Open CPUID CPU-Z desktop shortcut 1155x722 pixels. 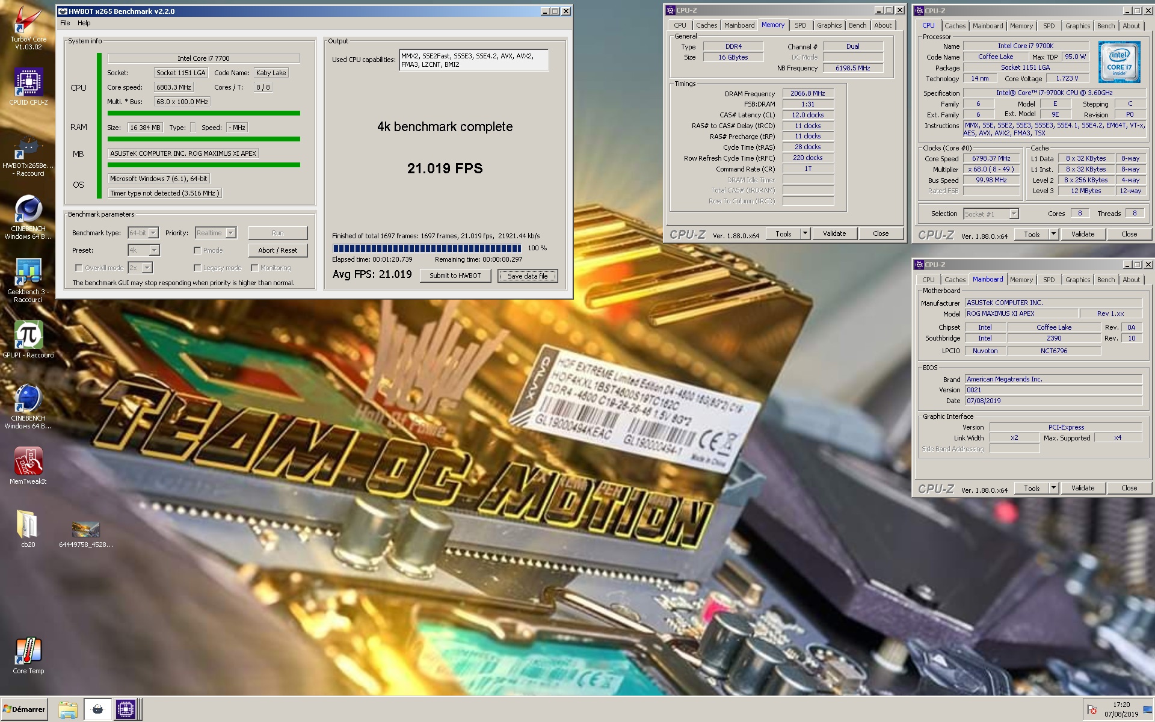coord(28,87)
